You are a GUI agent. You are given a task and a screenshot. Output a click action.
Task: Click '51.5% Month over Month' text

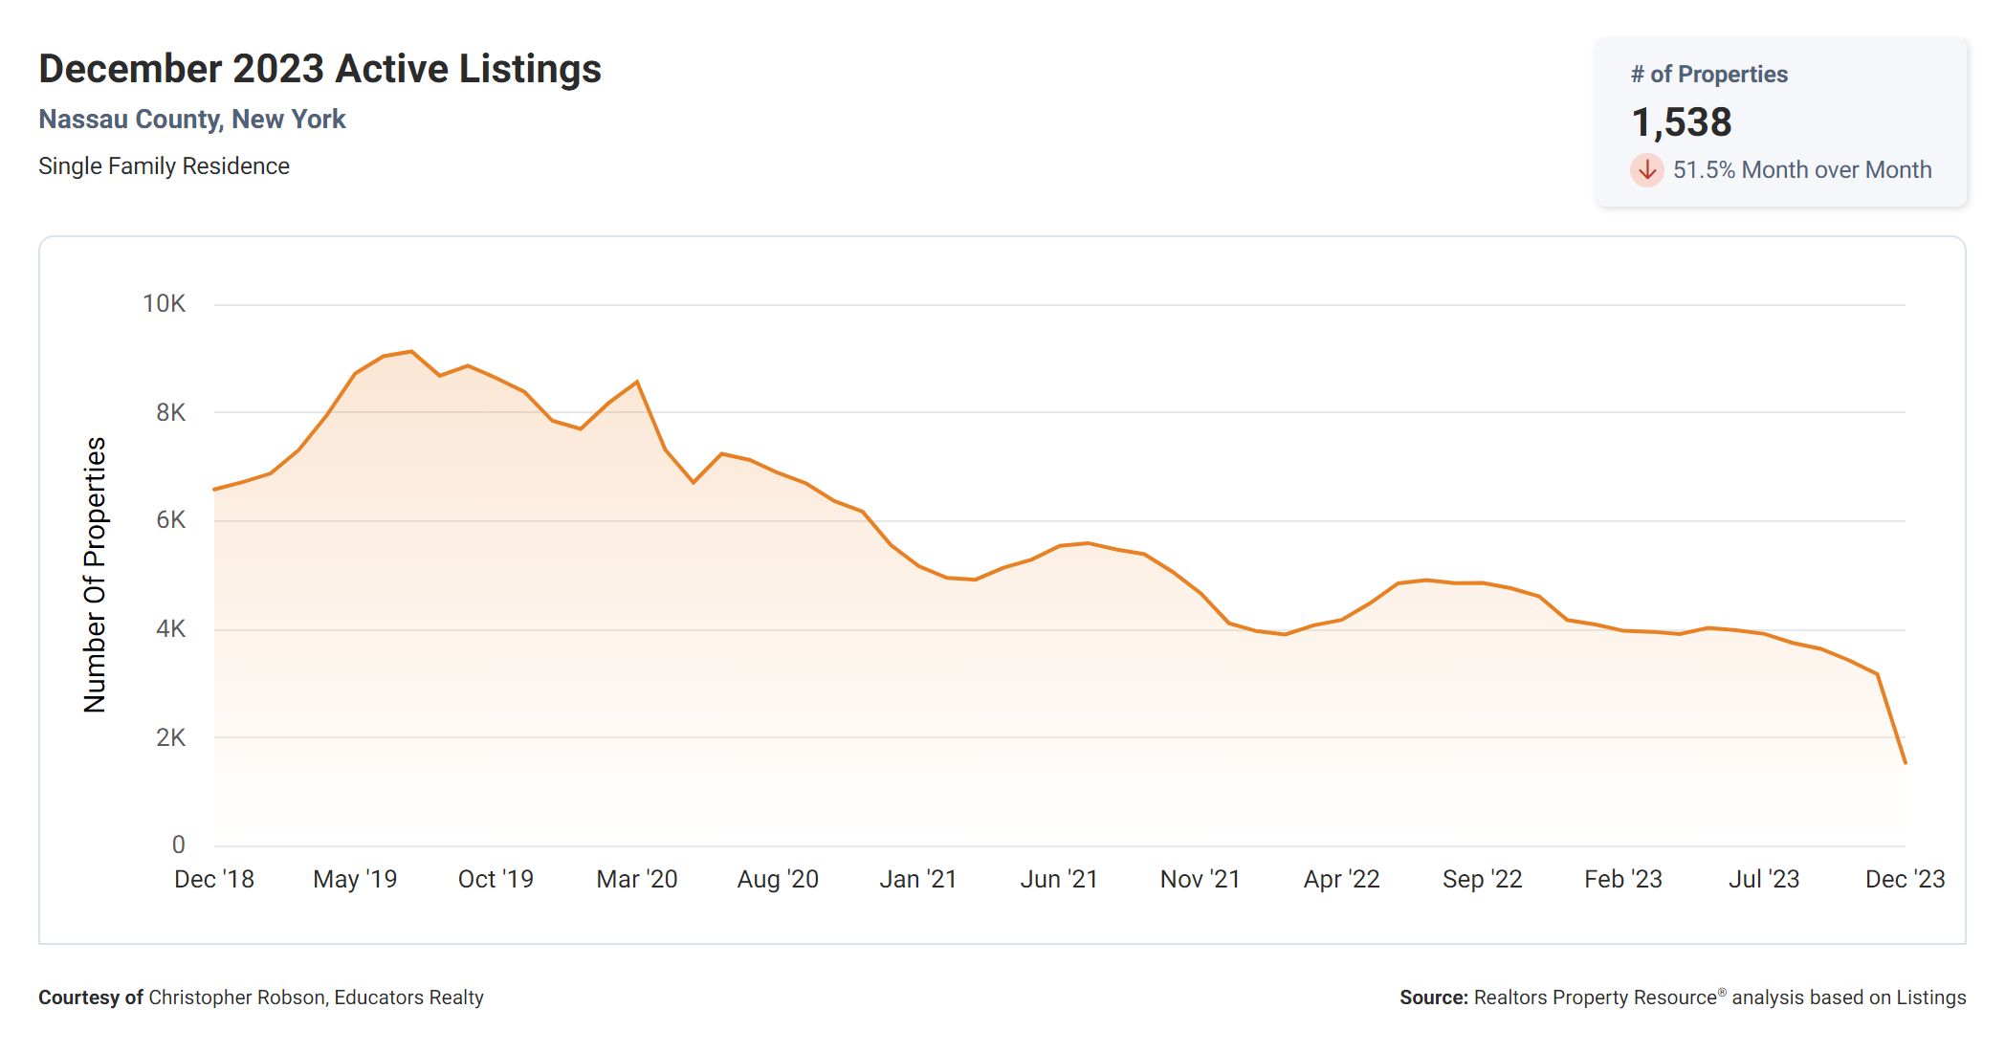coord(1802,170)
